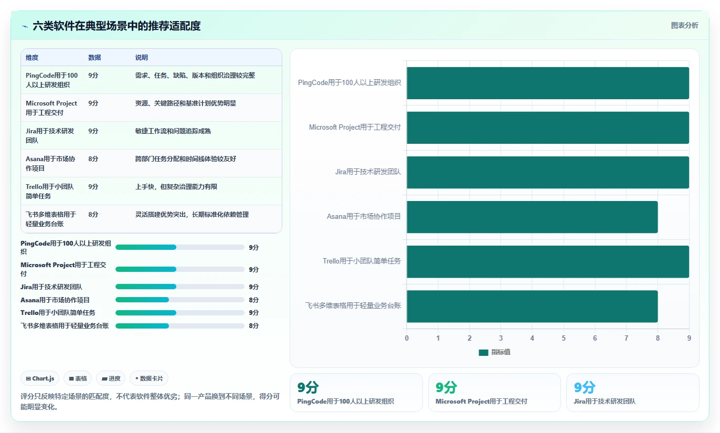Click the 数据 column header
Screen dimensions: 720x433
(x=94, y=58)
